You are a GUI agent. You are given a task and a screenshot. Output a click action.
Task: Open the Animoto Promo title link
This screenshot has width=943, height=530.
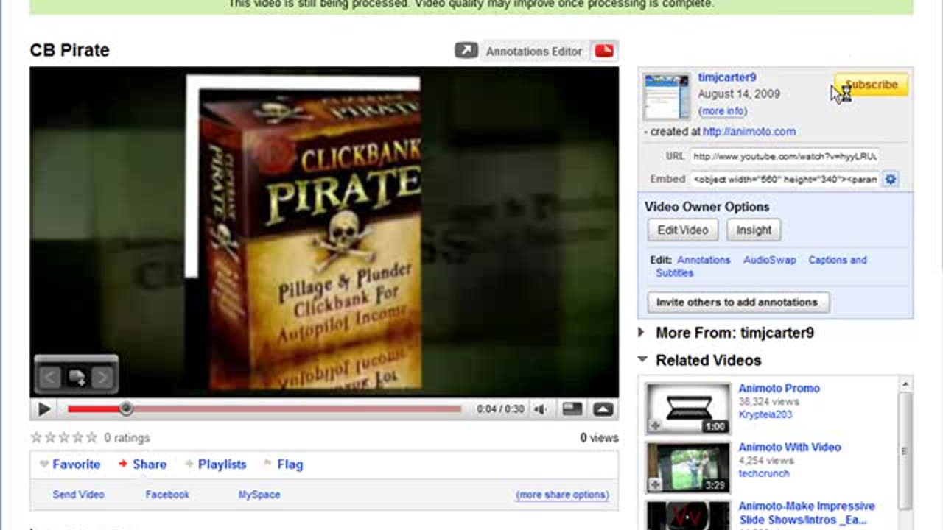[x=779, y=389]
